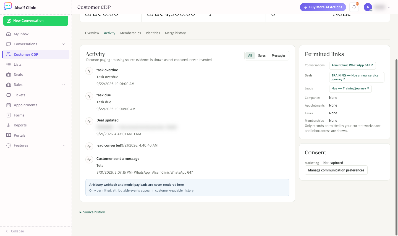Click the New Conversation compose icon
The image size is (398, 236).
(x=9, y=21)
